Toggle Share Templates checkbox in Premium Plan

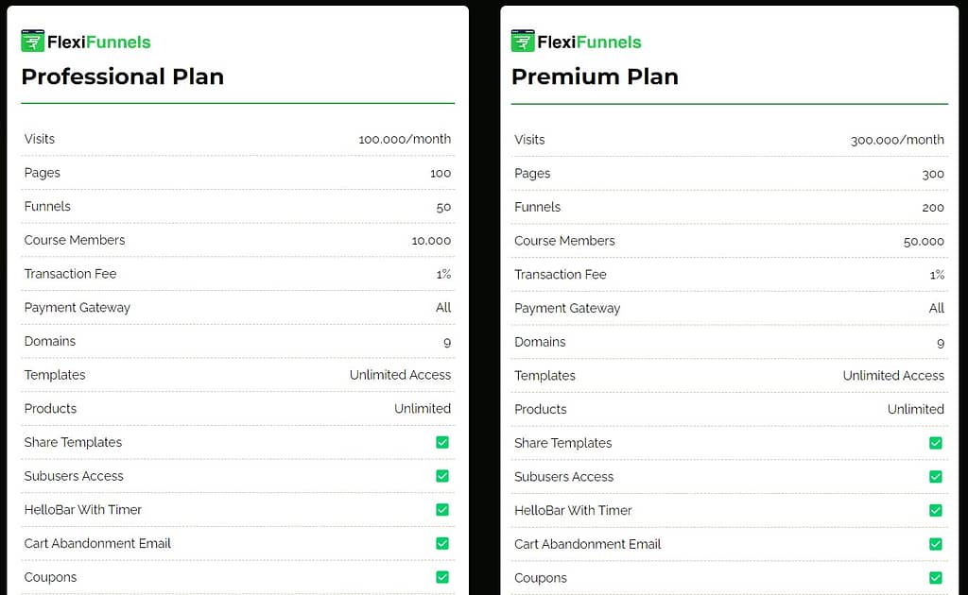(936, 443)
